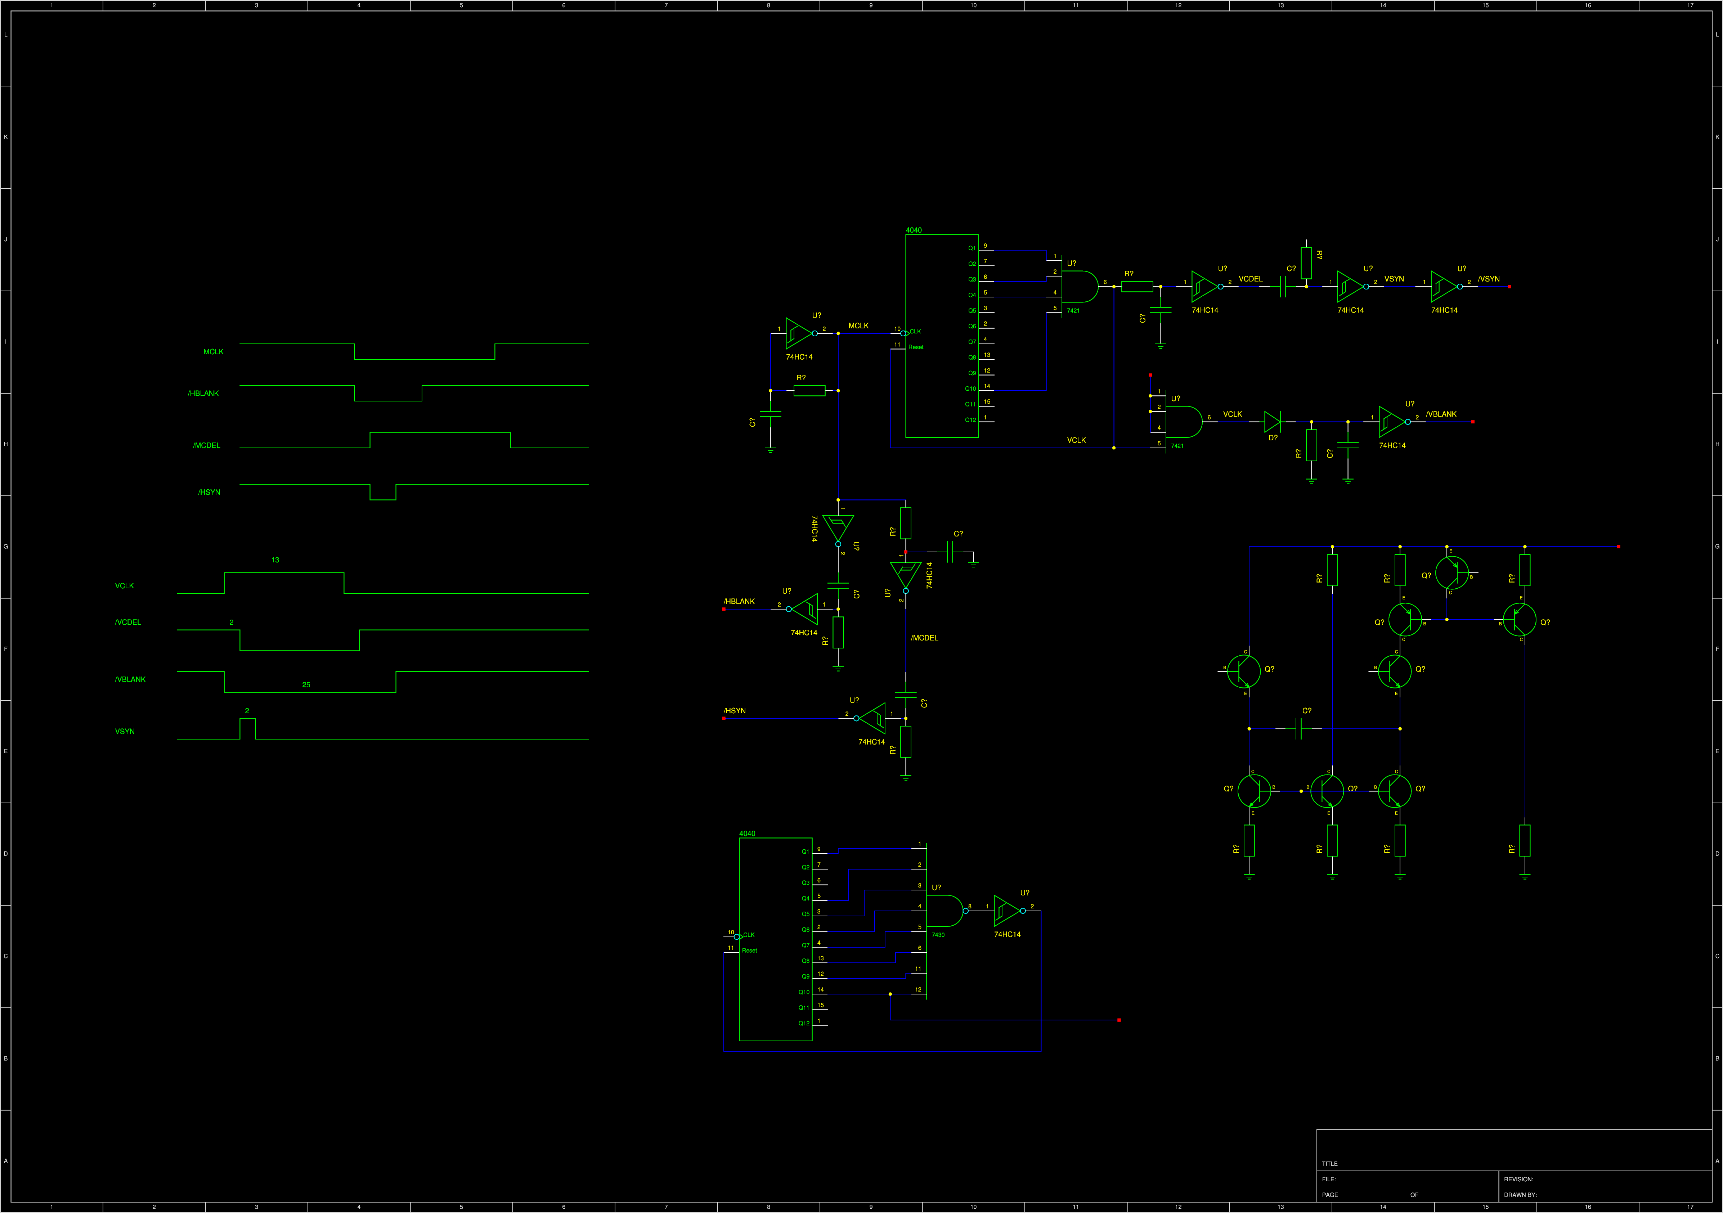Select the 74HC14 inverter driving /VBLANK output
1723x1213 pixels.
(x=1394, y=422)
